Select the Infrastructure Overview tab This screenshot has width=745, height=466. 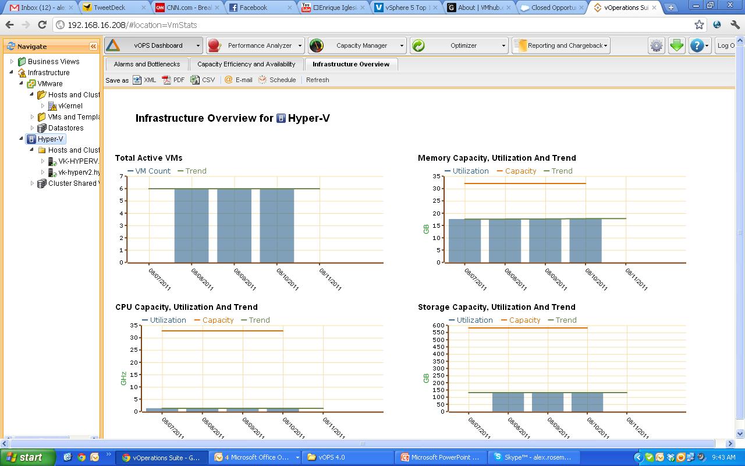point(351,64)
